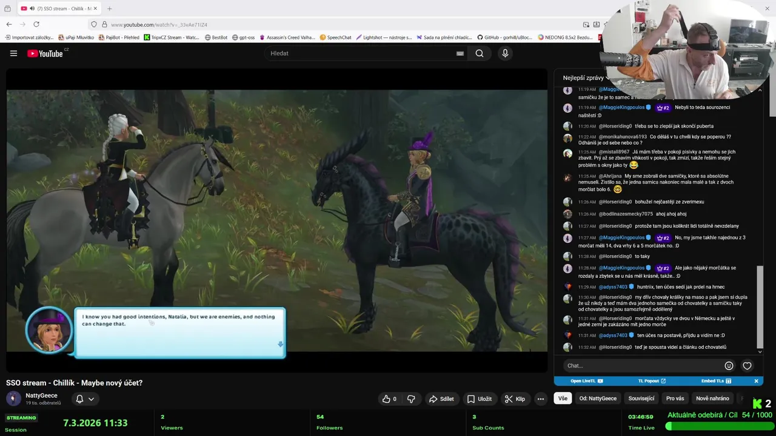776x436 pixels.
Task: Click the live chat scrollbar thumb
Action: coord(760,307)
